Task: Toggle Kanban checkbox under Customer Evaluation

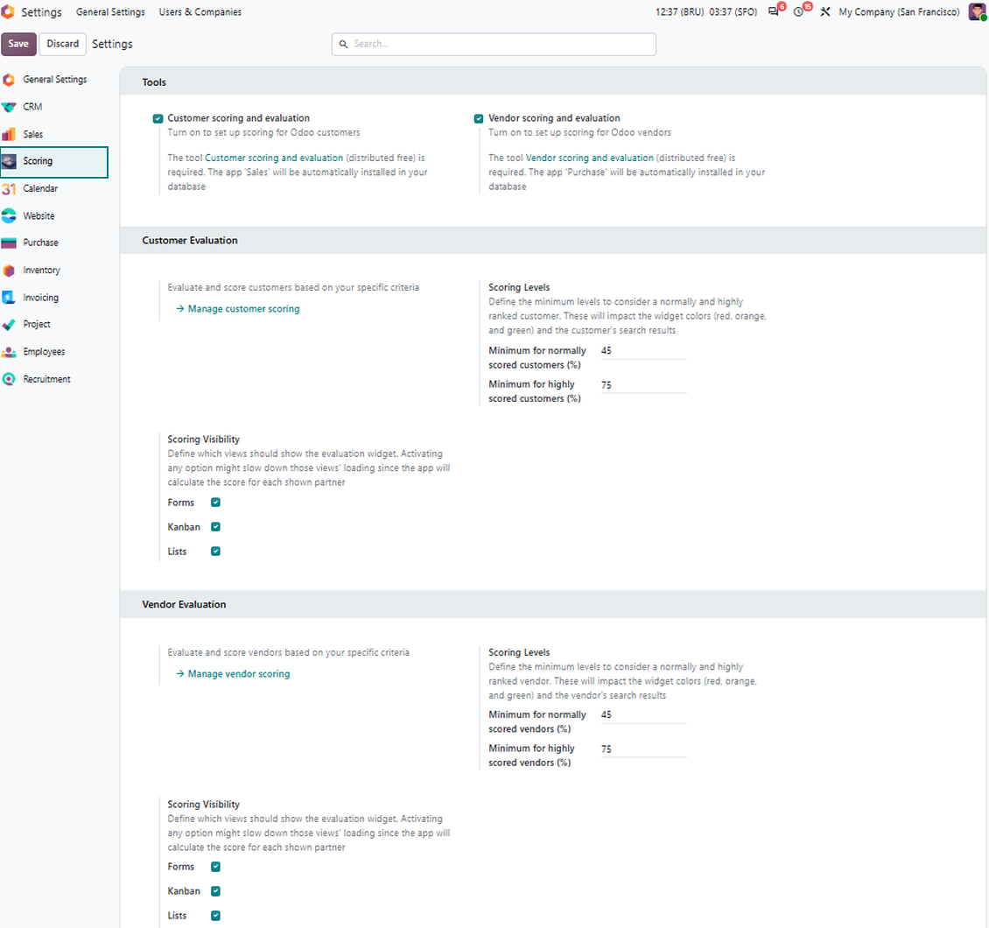Action: point(215,527)
